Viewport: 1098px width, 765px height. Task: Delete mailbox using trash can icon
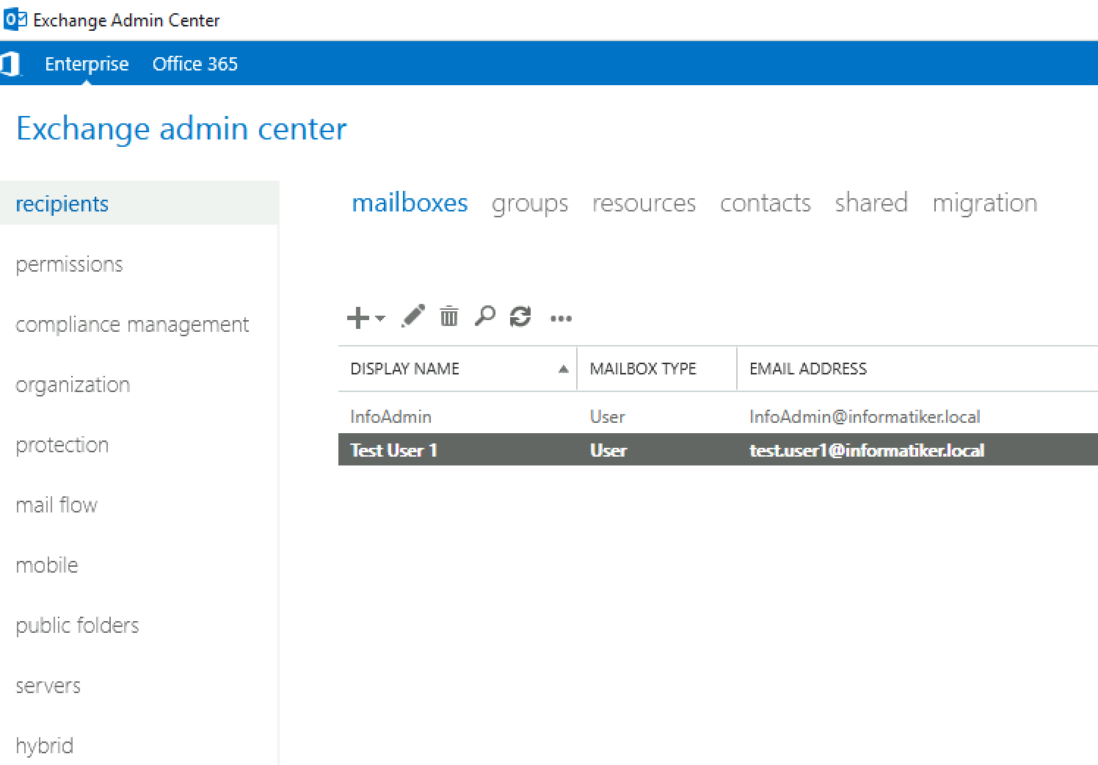coord(449,316)
